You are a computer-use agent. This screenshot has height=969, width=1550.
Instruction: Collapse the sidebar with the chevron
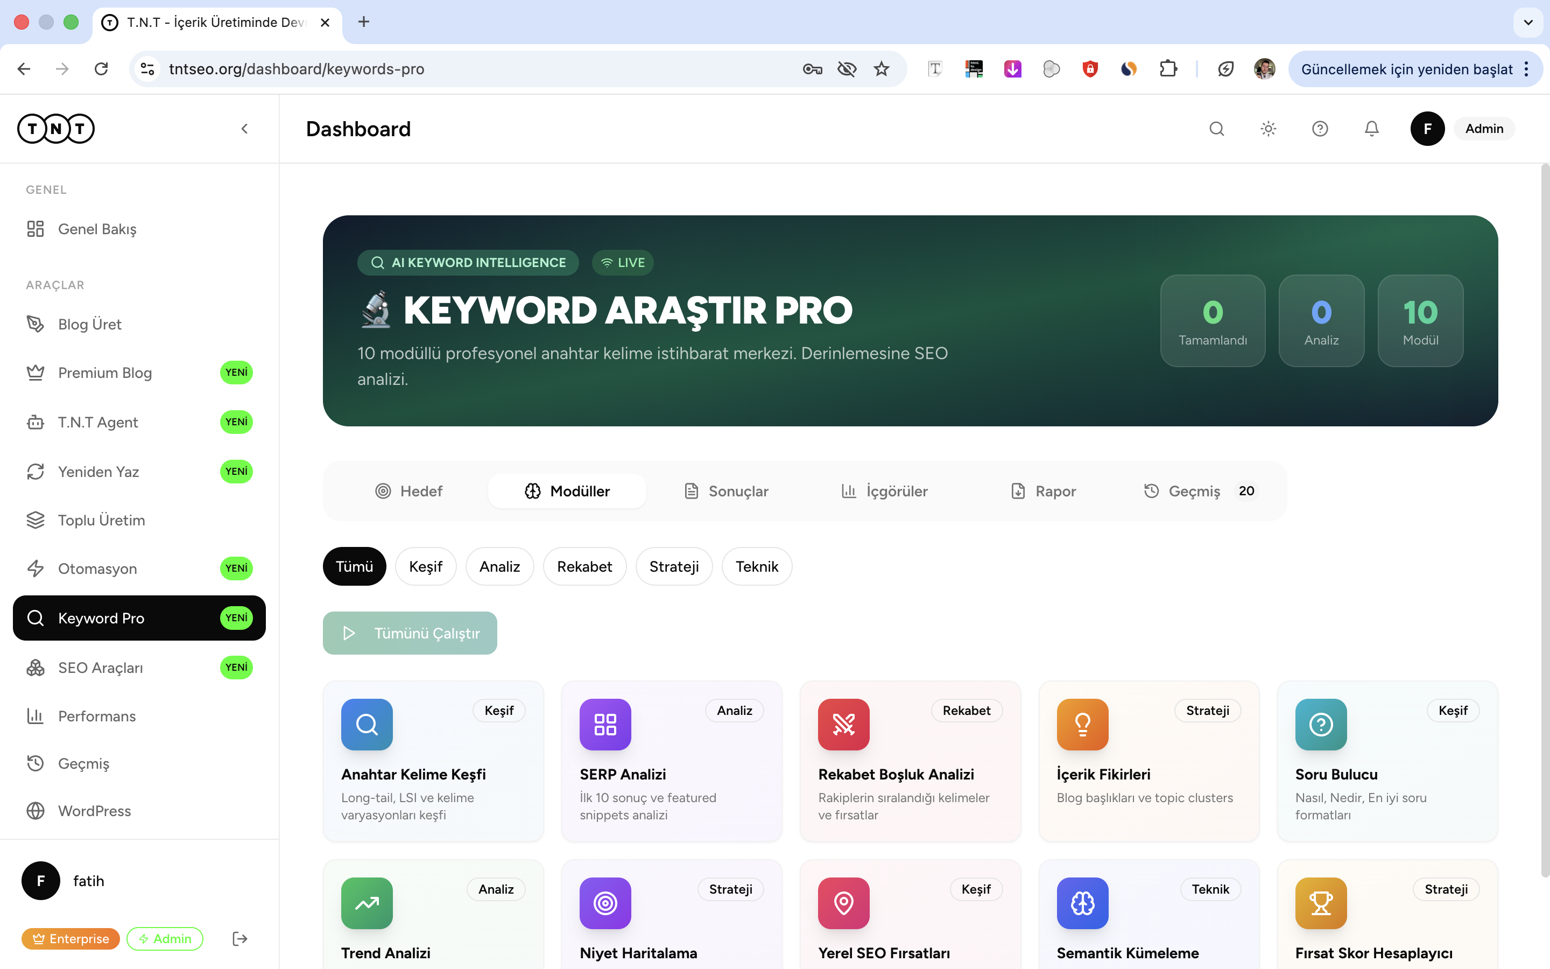[245, 129]
